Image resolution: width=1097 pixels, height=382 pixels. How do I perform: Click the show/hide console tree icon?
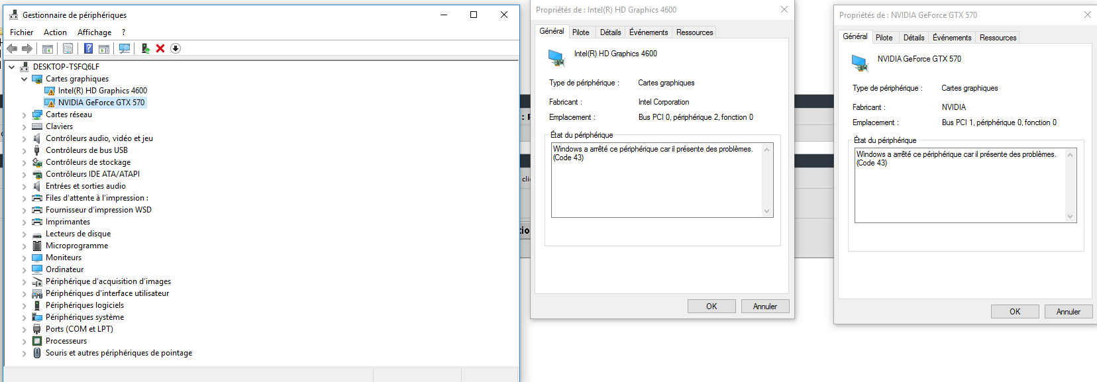pos(48,48)
